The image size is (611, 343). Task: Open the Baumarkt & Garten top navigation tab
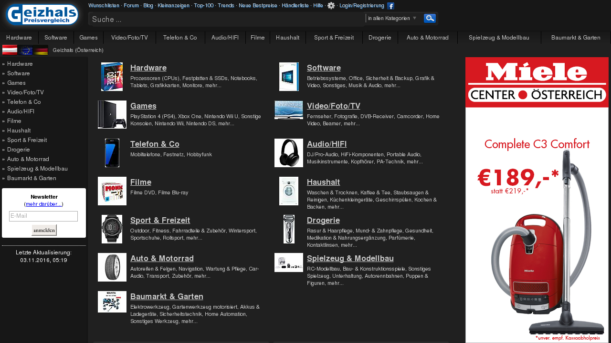576,38
